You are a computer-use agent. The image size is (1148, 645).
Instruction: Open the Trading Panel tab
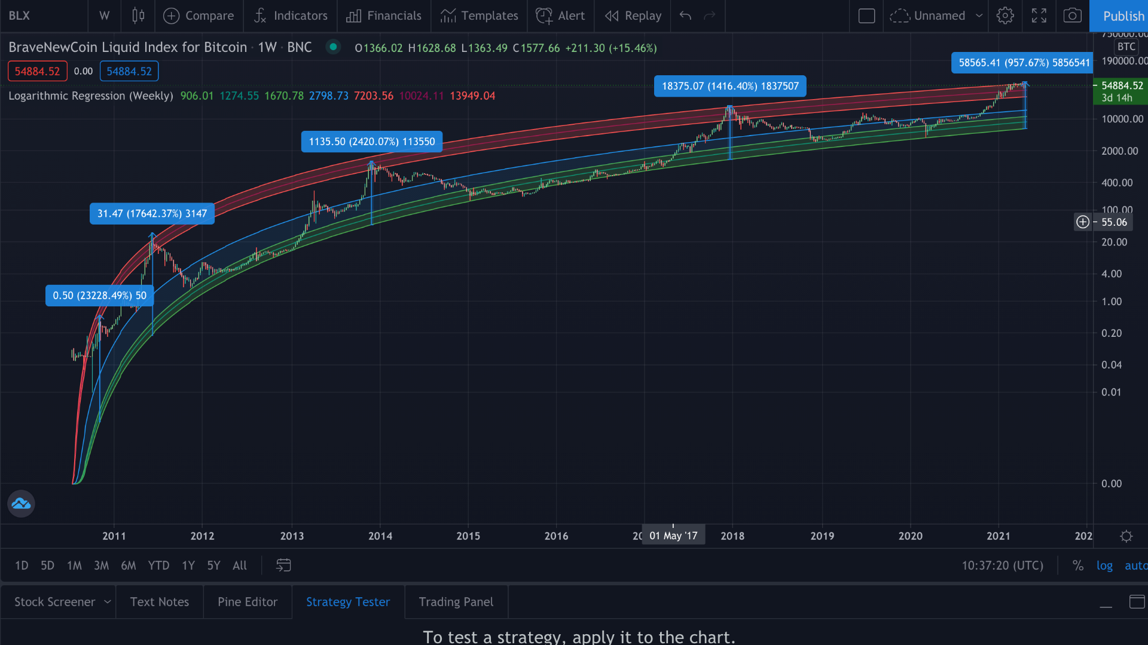456,601
